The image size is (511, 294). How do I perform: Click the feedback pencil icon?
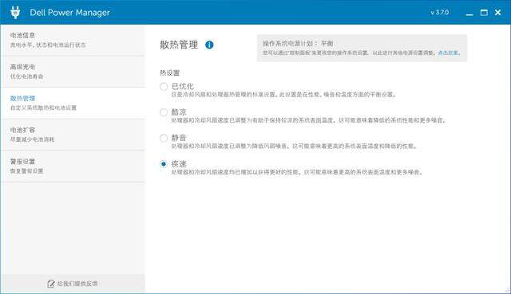tap(51, 284)
